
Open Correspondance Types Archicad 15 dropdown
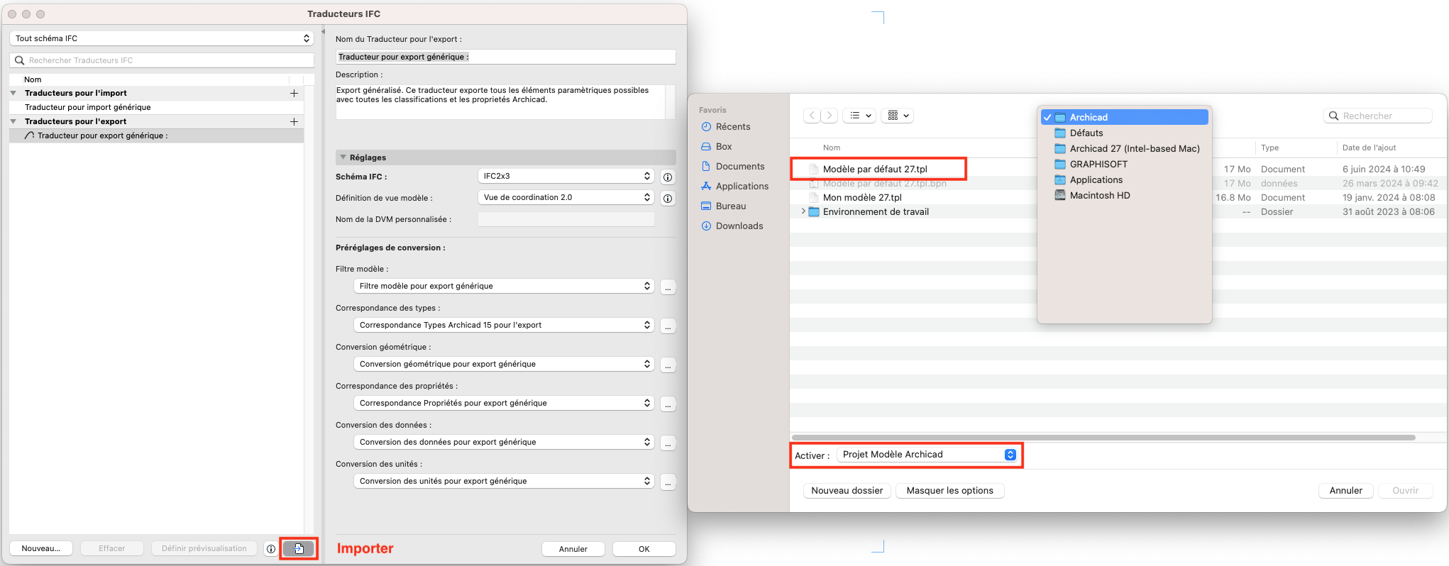[503, 325]
